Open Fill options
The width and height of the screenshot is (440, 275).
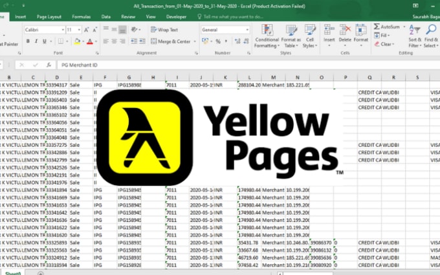tap(382, 36)
